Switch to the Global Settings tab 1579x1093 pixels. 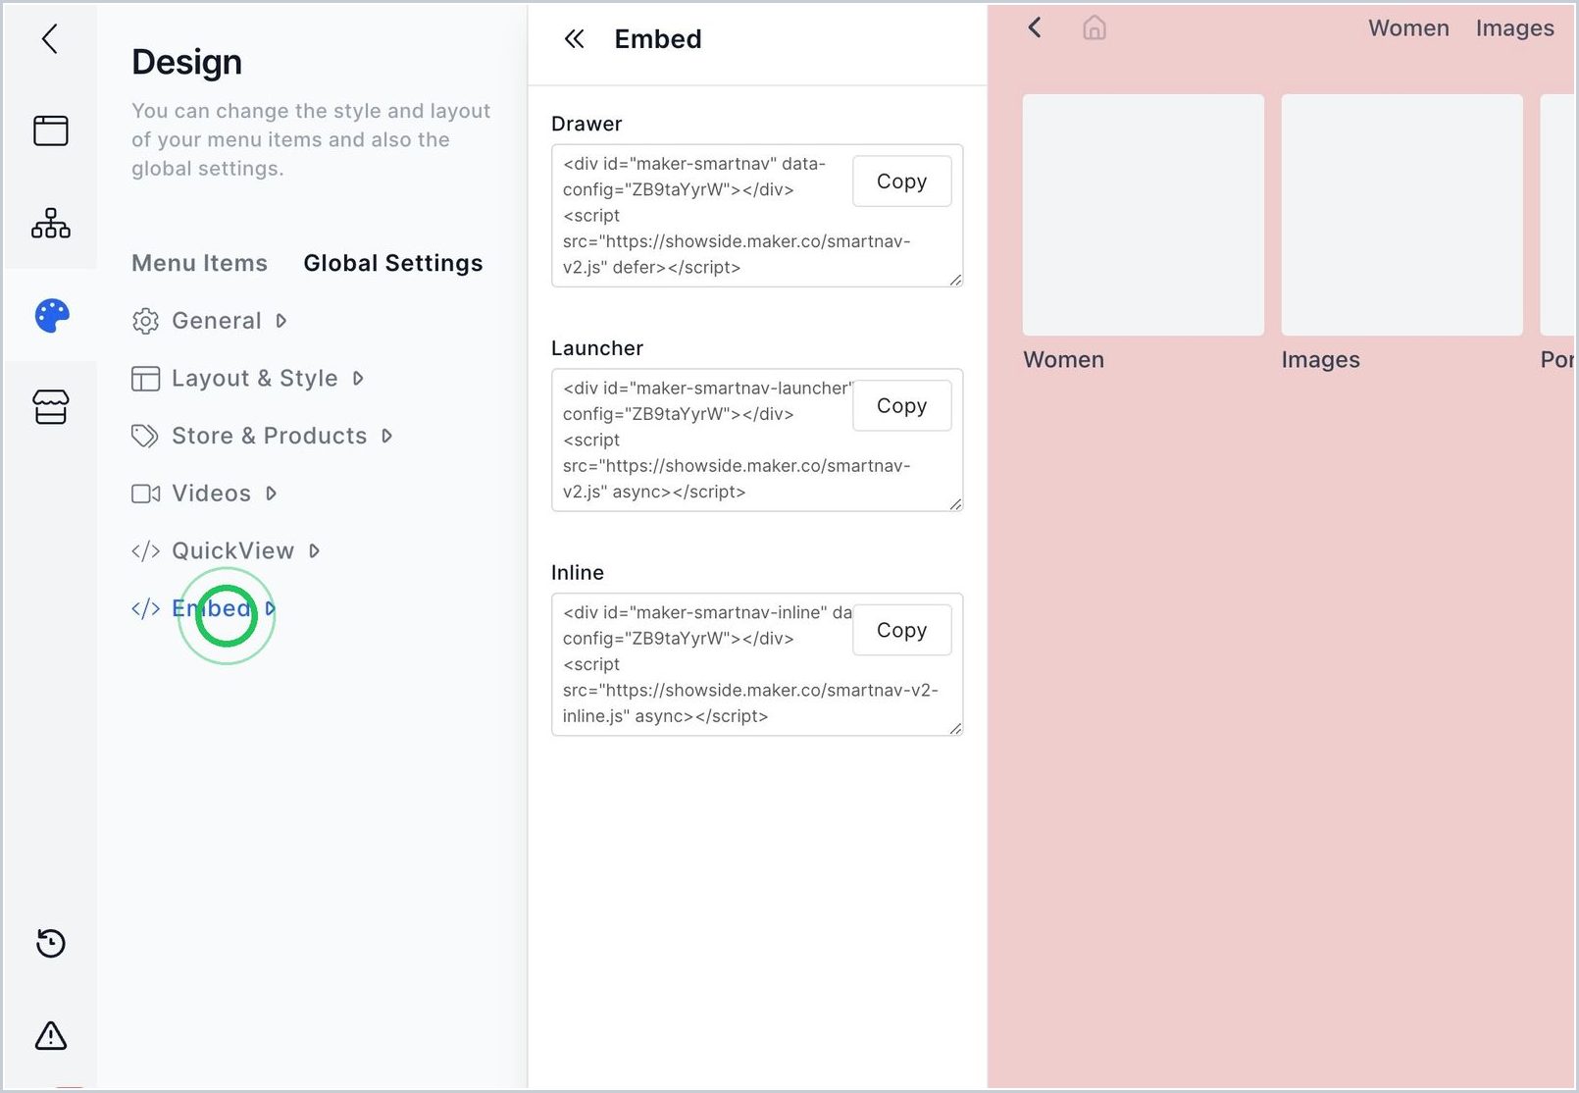point(393,263)
